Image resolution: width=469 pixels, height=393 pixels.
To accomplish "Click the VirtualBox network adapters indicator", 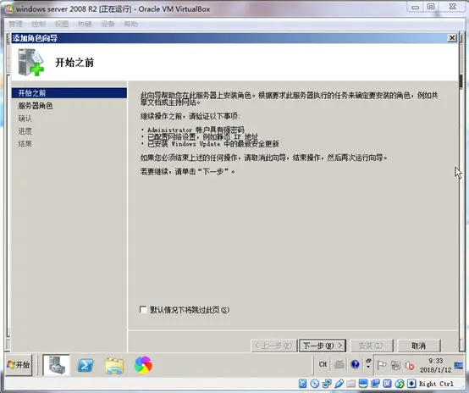I will (327, 384).
